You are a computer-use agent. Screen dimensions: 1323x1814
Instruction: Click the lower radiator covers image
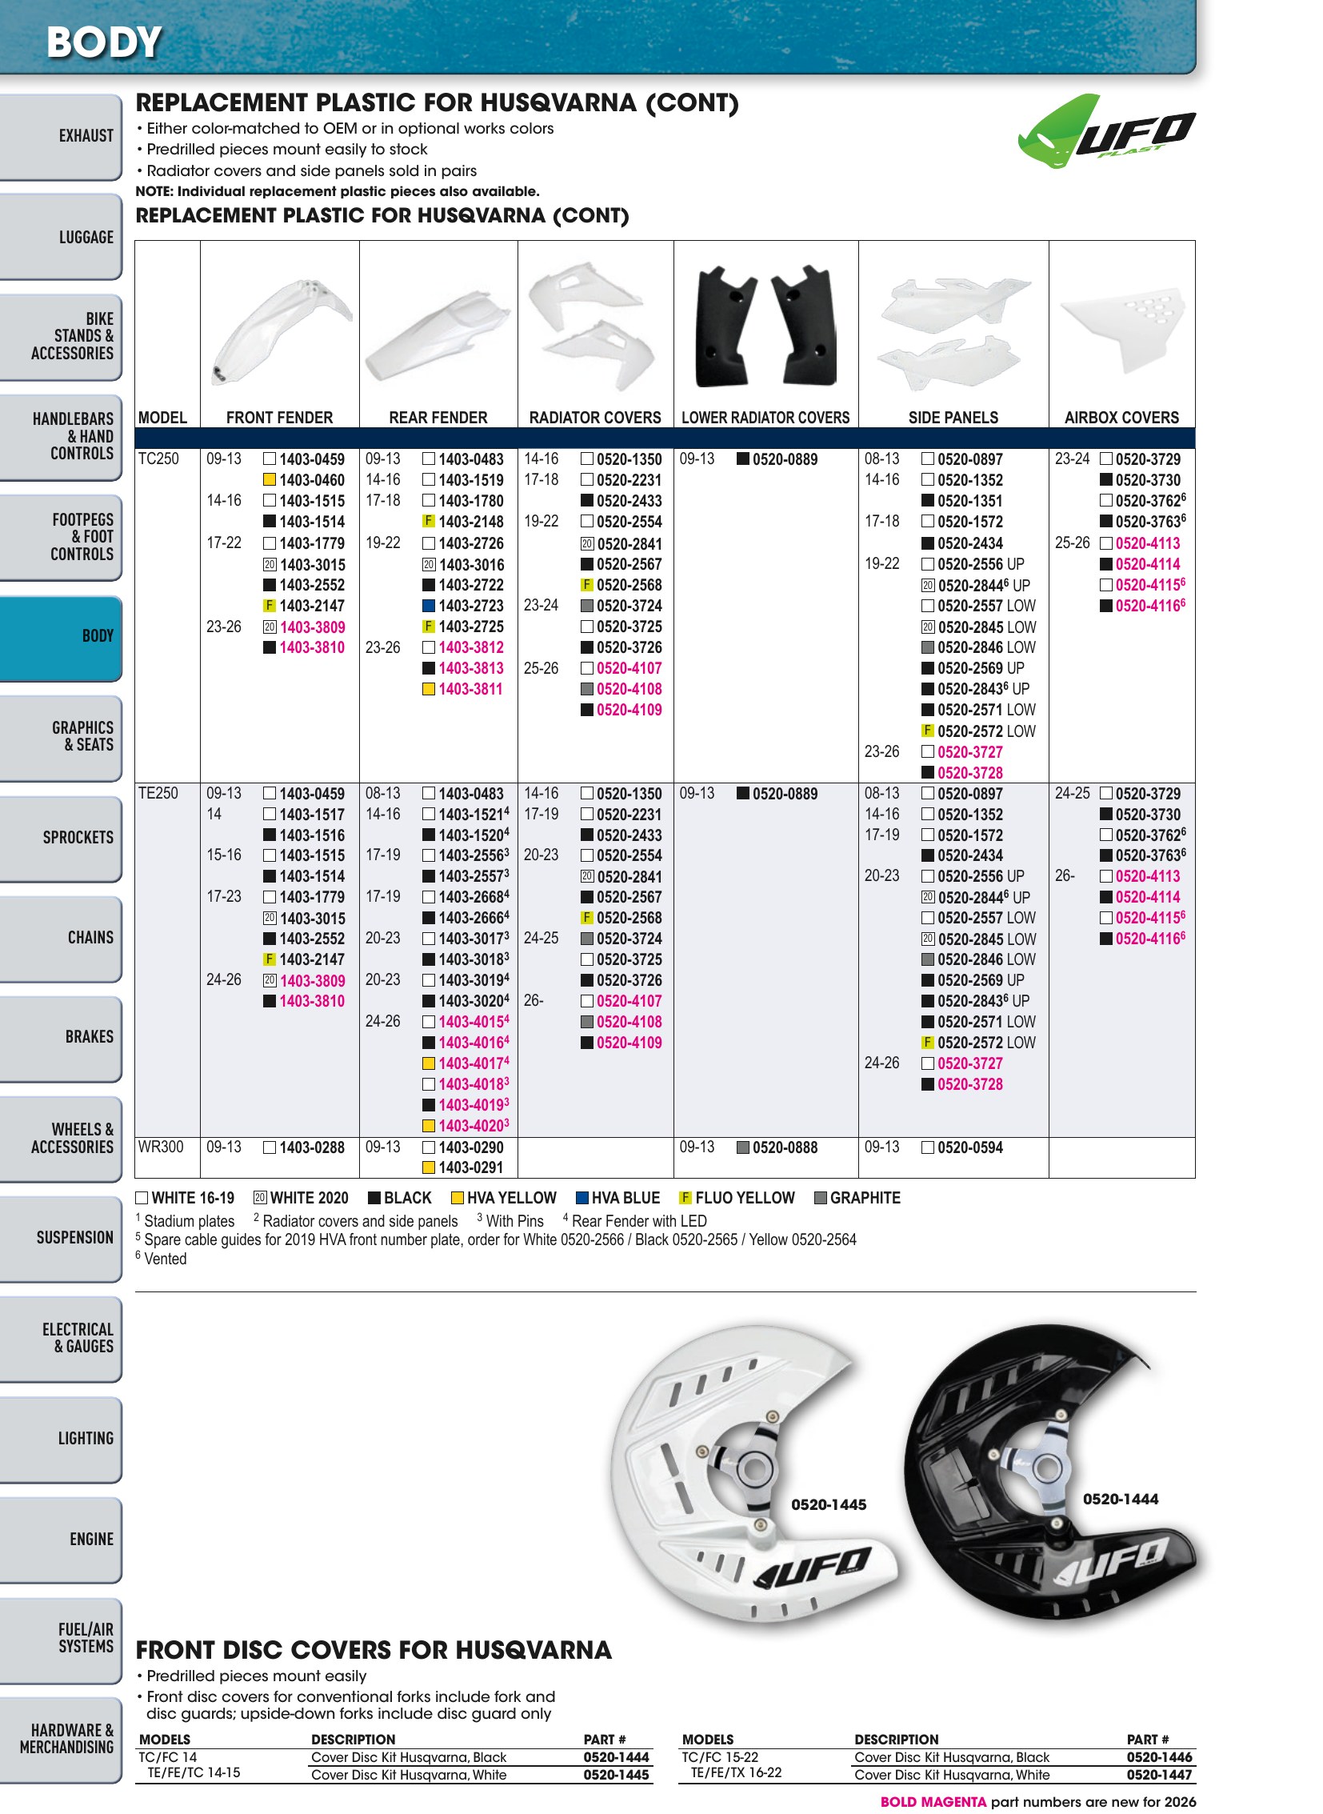click(x=765, y=326)
